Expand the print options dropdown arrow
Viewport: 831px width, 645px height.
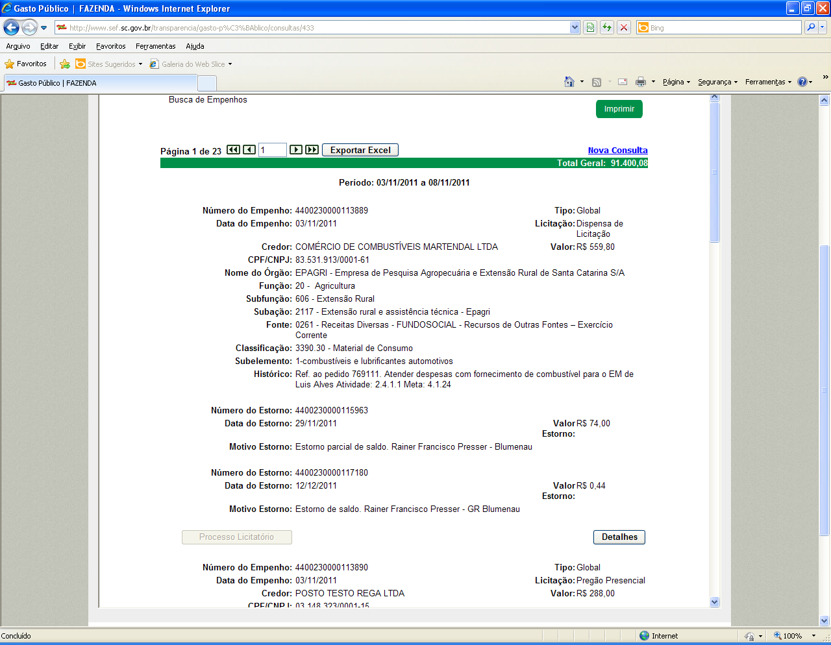[653, 82]
